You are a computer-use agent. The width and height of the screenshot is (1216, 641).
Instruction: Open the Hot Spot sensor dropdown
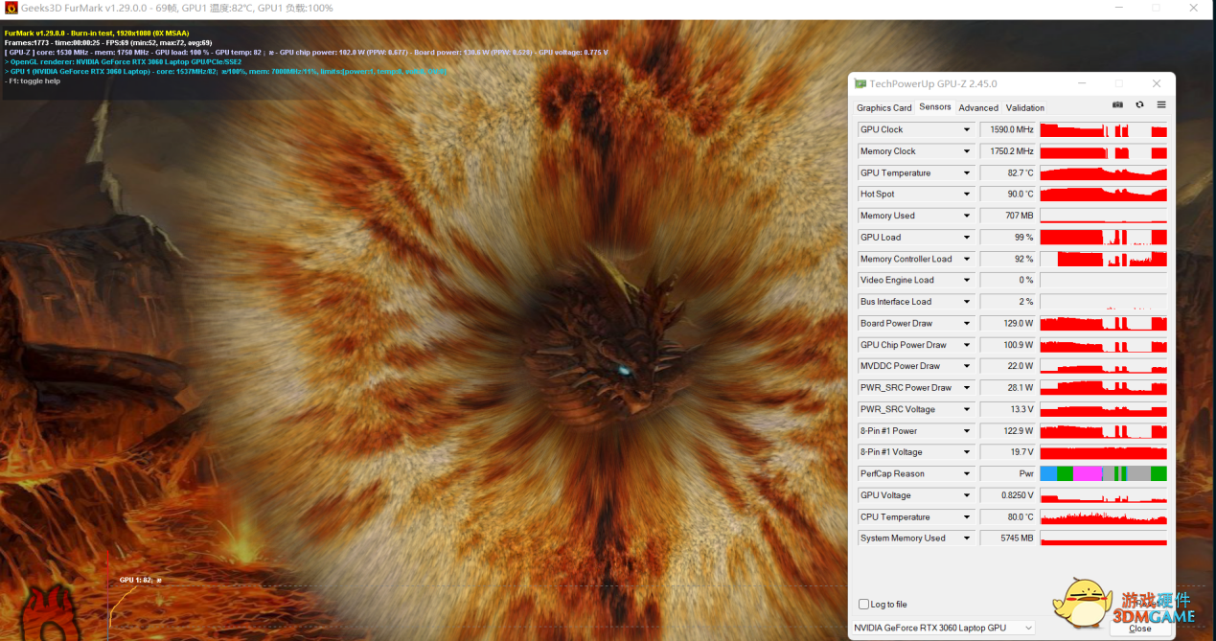click(967, 195)
